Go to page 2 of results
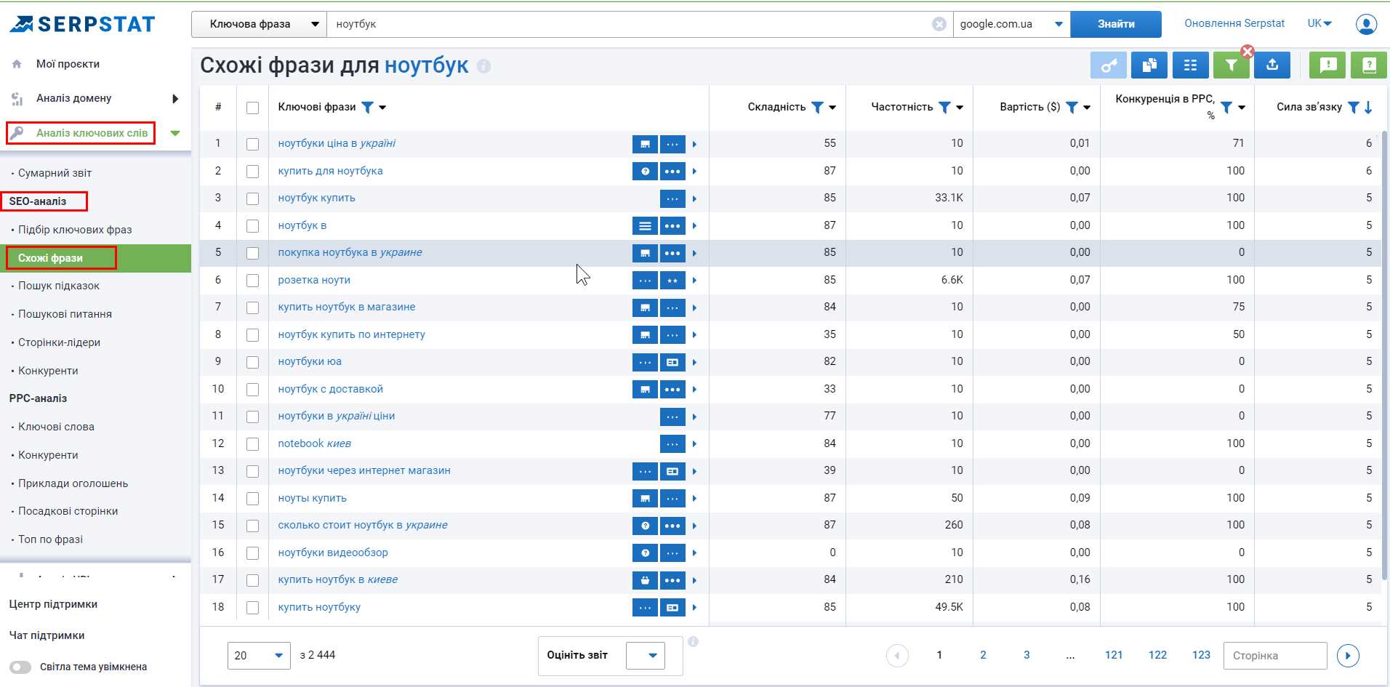The image size is (1390, 687). [x=983, y=655]
